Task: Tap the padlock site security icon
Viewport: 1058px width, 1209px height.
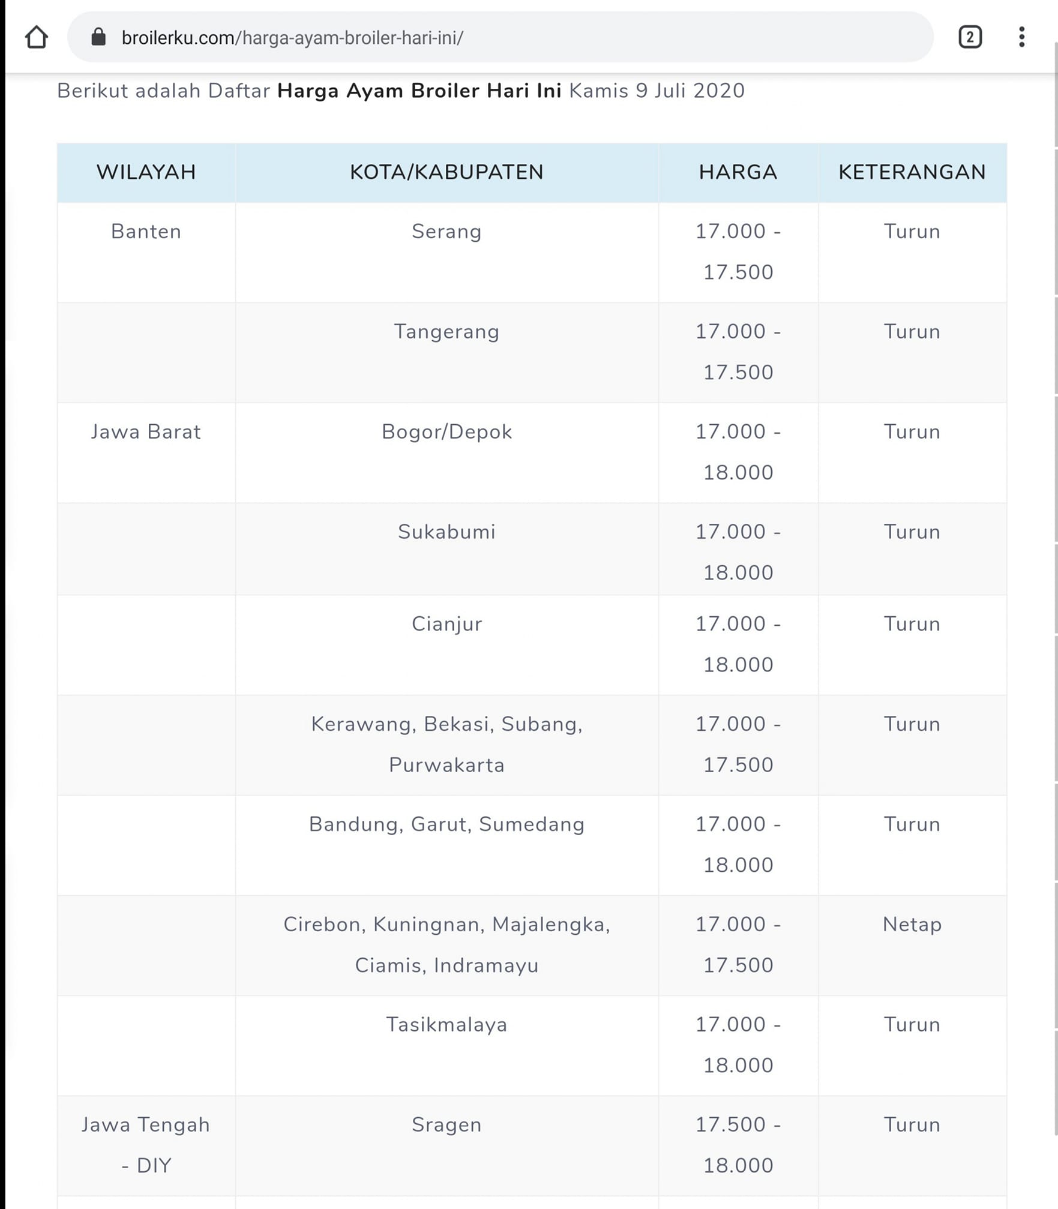Action: [98, 37]
